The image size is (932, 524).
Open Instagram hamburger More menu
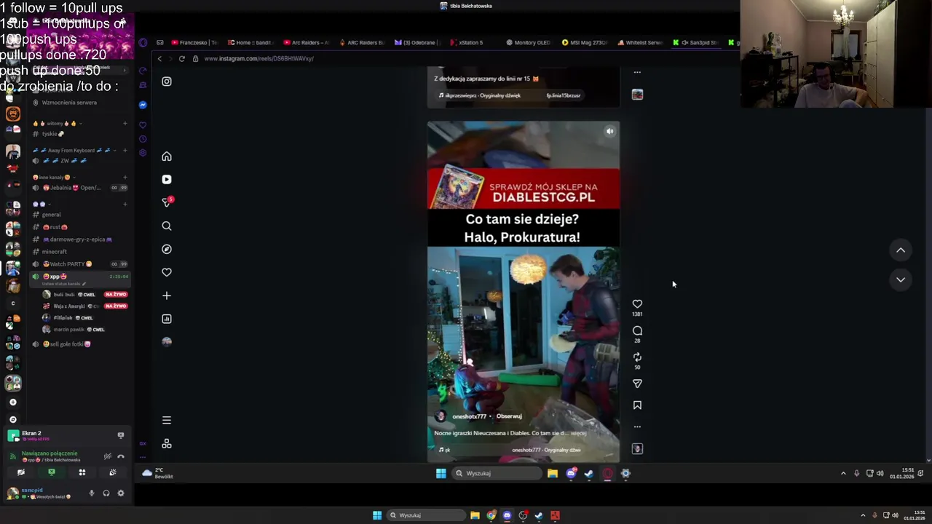point(167,420)
